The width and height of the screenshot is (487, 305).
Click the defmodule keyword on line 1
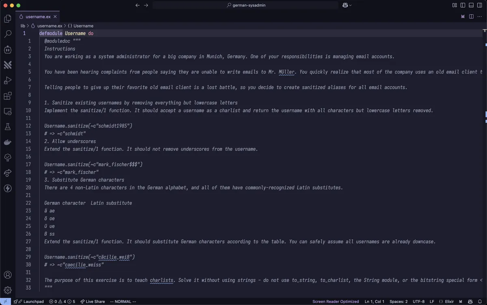(51, 33)
